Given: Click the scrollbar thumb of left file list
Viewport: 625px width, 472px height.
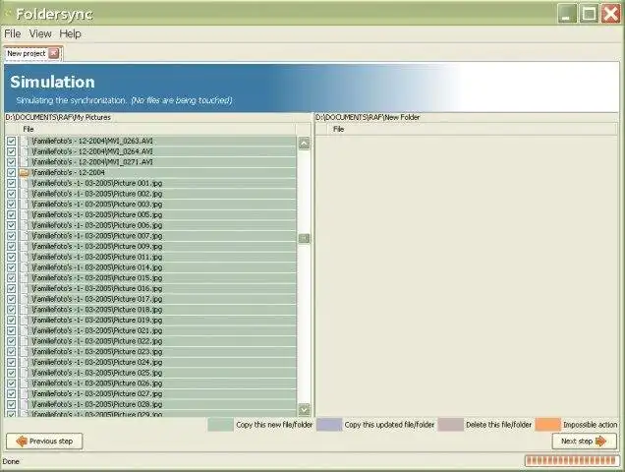Looking at the screenshot, I should 304,239.
